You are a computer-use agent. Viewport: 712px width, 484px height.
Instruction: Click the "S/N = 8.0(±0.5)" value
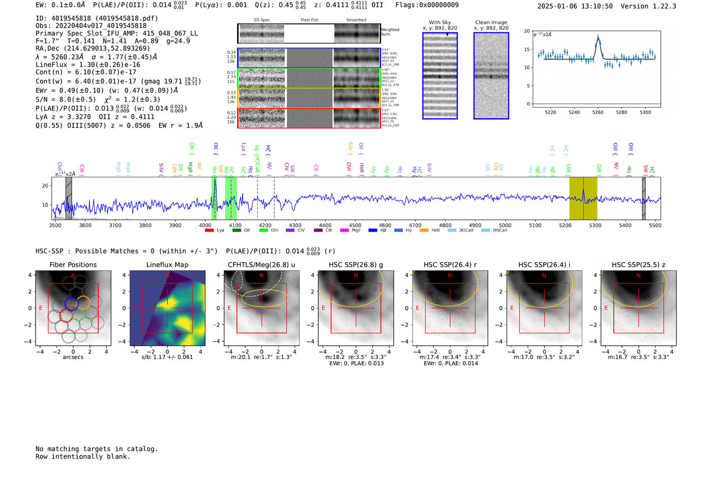(x=66, y=100)
